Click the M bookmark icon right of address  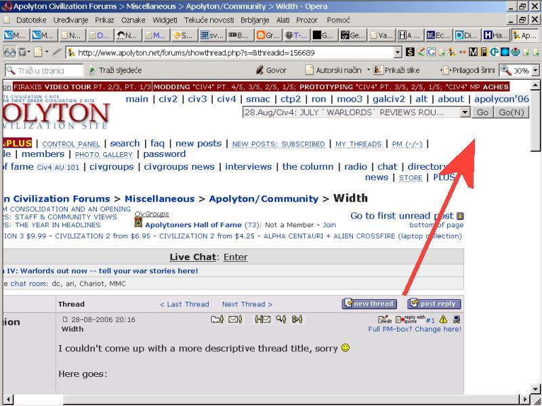point(473,53)
